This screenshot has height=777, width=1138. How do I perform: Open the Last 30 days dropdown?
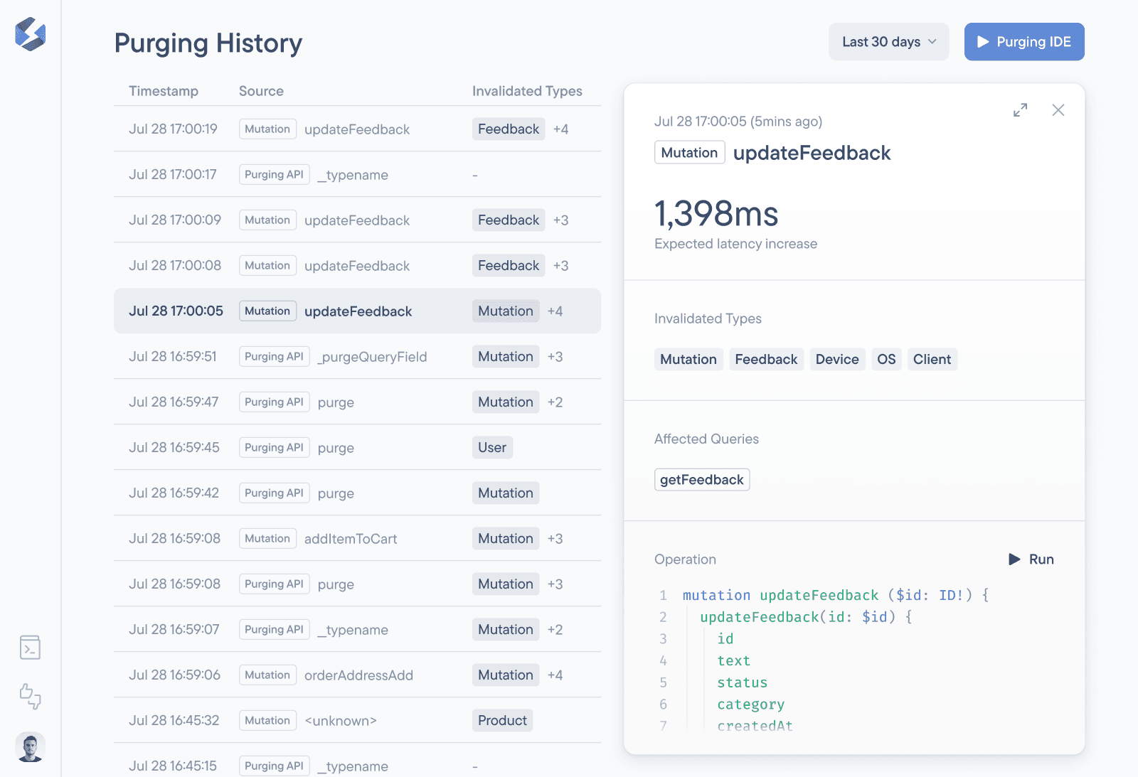[x=888, y=42]
